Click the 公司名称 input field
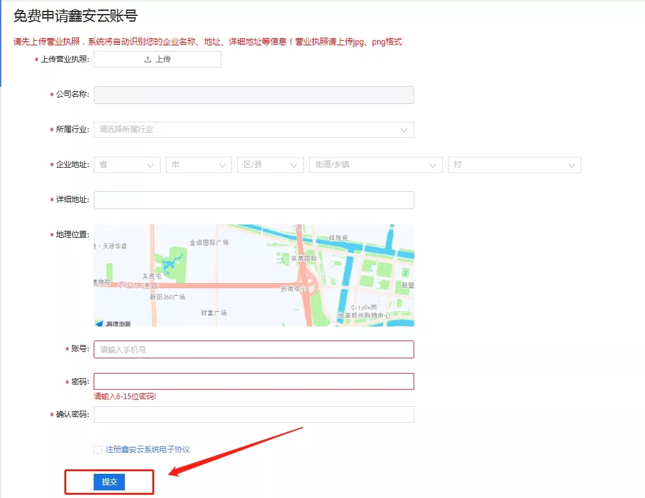The height and width of the screenshot is (498, 645). point(254,95)
